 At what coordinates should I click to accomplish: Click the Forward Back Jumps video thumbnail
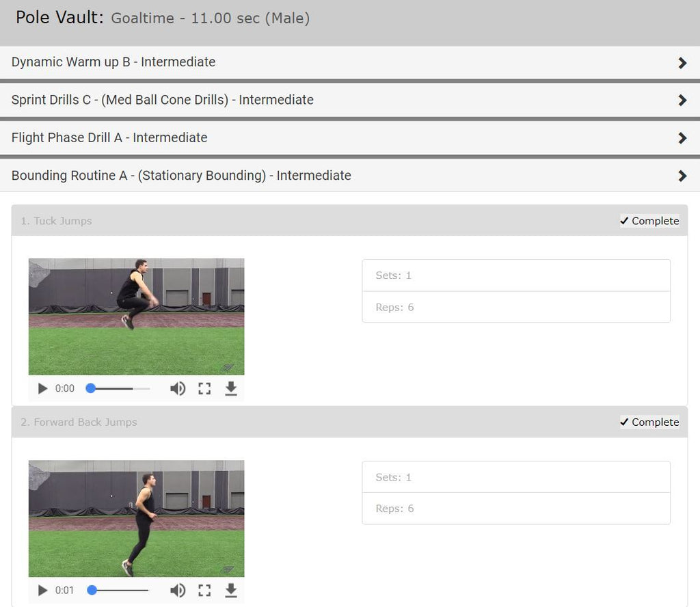coord(137,519)
